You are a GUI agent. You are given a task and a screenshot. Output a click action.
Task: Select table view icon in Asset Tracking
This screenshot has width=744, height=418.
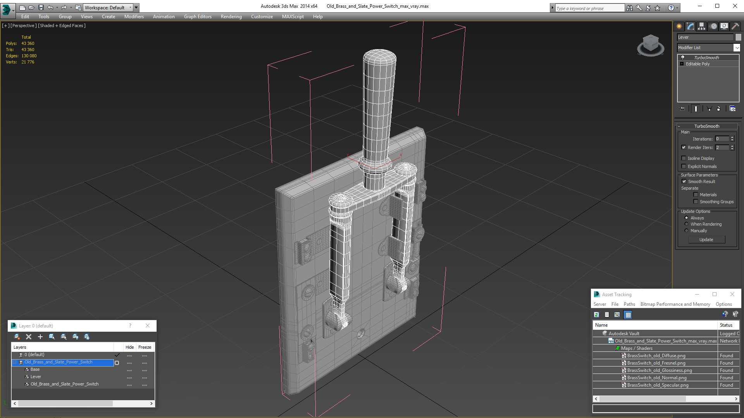click(628, 315)
